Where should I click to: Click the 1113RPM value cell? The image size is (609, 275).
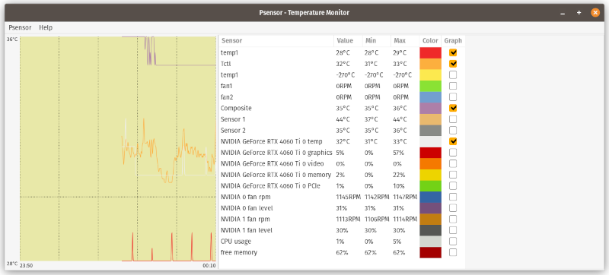coord(349,220)
